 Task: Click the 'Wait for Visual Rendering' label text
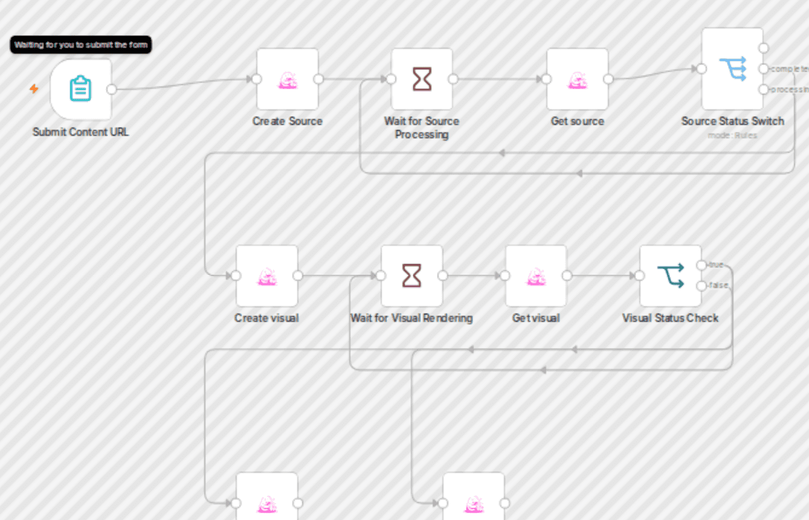412,318
